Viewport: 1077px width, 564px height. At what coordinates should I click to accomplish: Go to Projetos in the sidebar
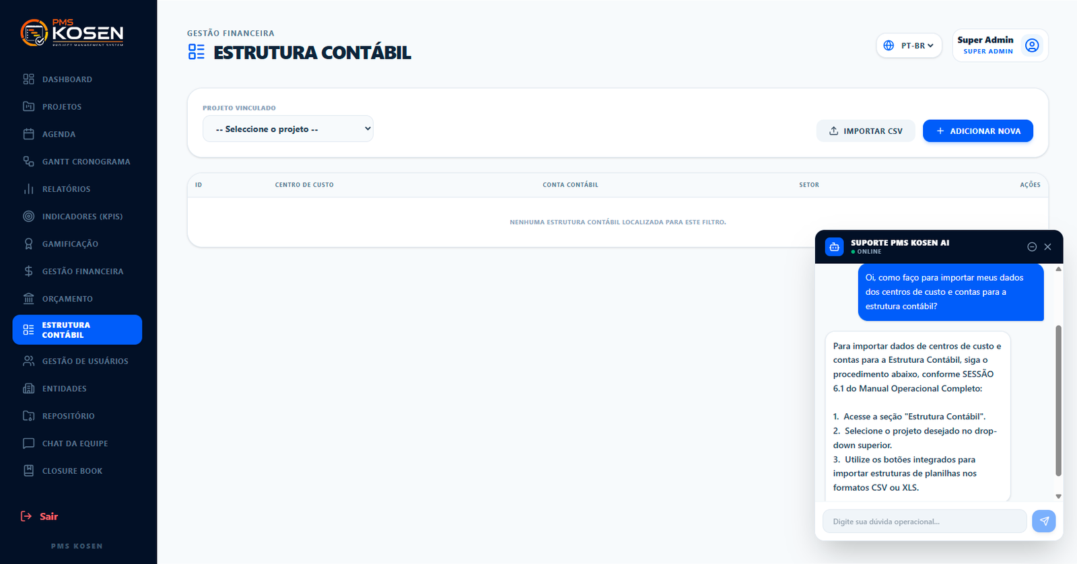coord(77,106)
